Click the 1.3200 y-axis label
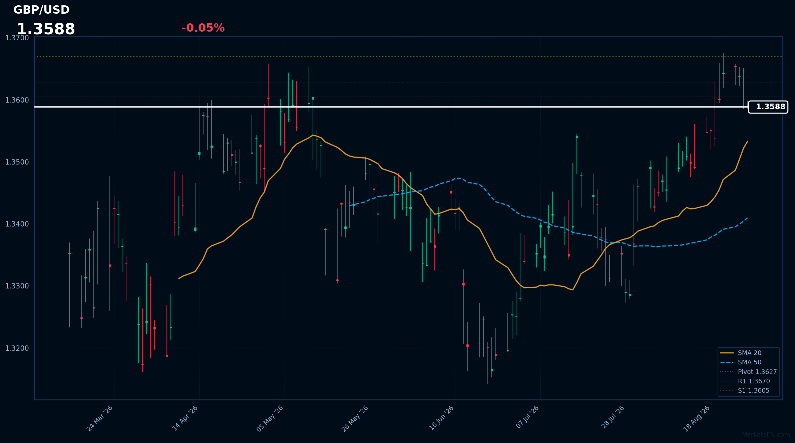The width and height of the screenshot is (795, 443). pyautogui.click(x=17, y=348)
